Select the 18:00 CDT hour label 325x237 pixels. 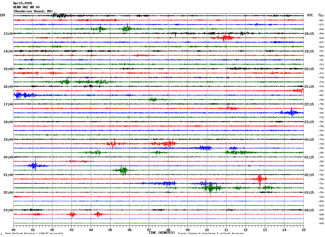pyautogui.click(x=8, y=122)
